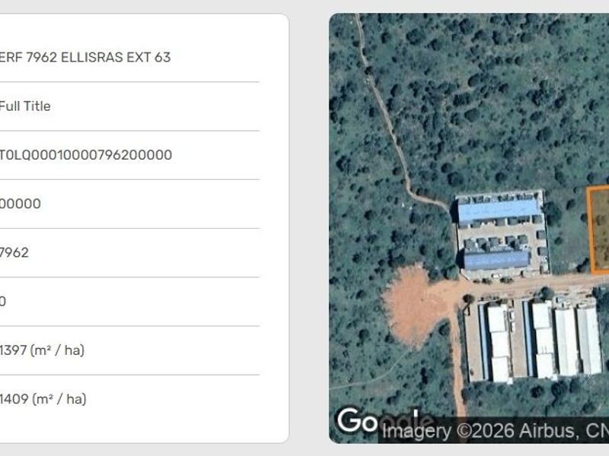This screenshot has height=456, width=609.
Task: Select the 1409 (m² / ha) area value
Action: (x=43, y=399)
